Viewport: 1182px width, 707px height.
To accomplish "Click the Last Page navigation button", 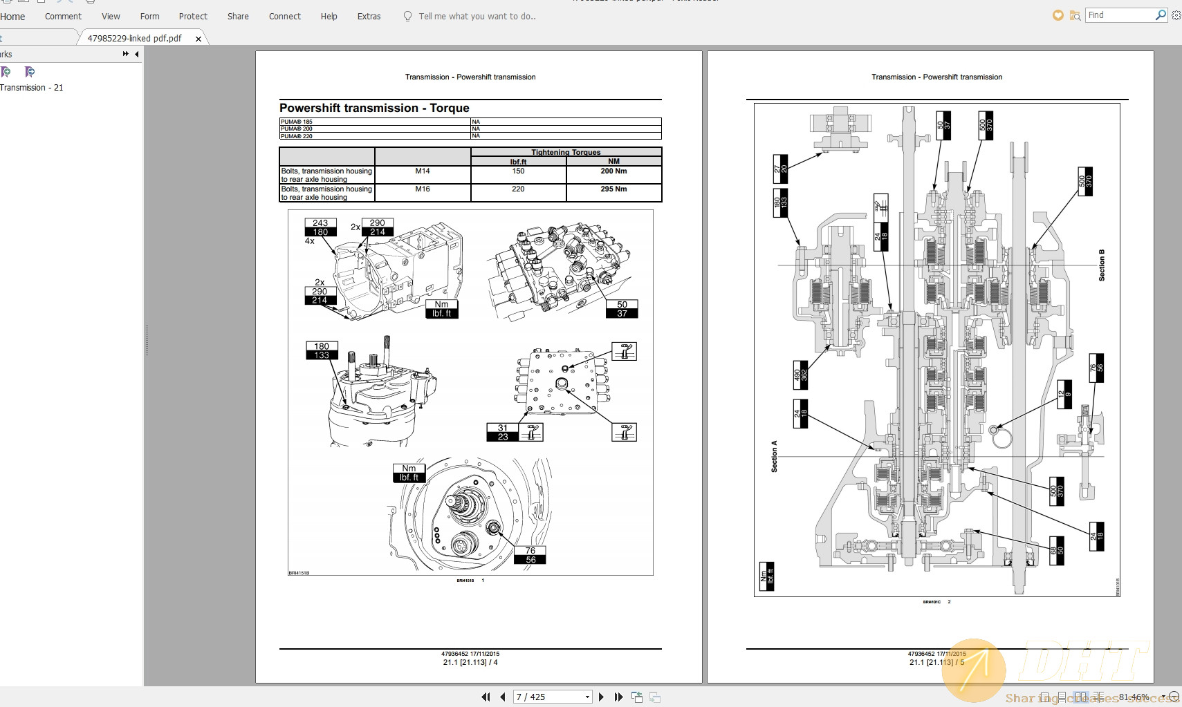I will pos(619,697).
